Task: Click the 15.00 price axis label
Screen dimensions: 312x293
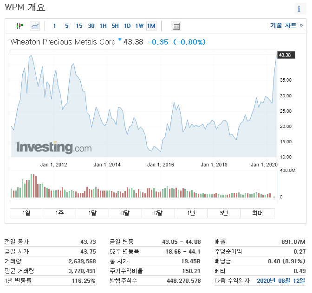Action: click(x=286, y=142)
